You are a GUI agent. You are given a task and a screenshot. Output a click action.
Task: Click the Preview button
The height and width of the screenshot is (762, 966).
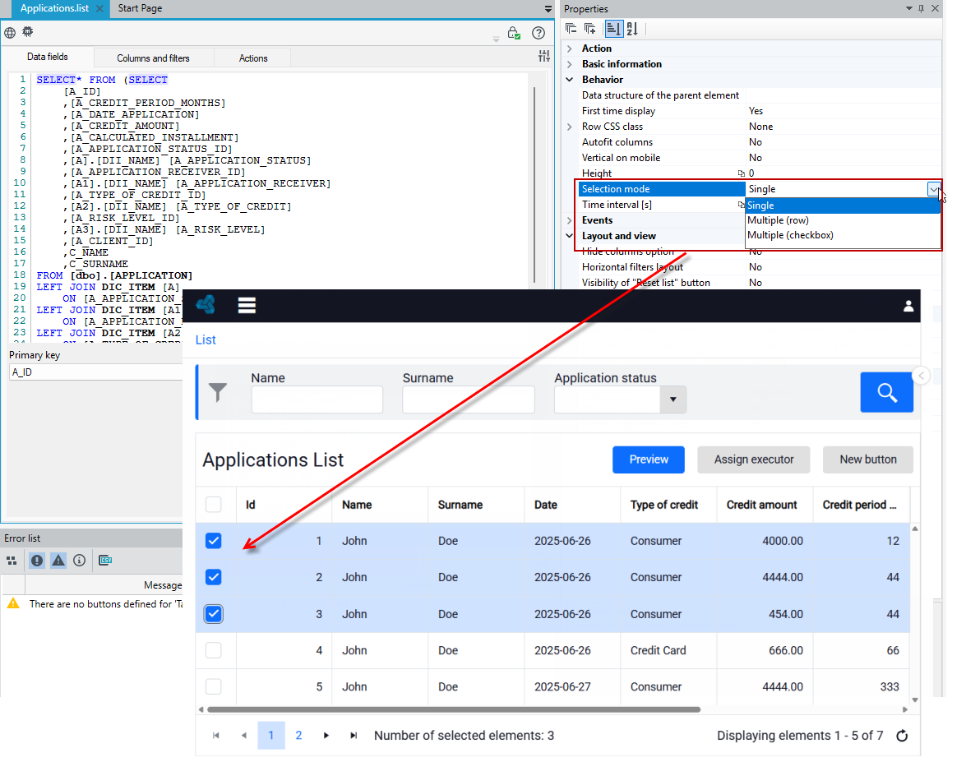(648, 460)
